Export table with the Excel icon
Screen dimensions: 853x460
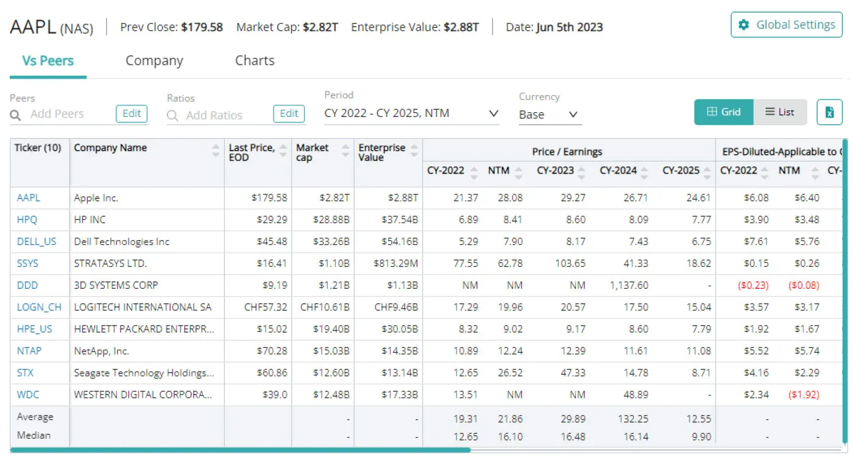[x=829, y=112]
